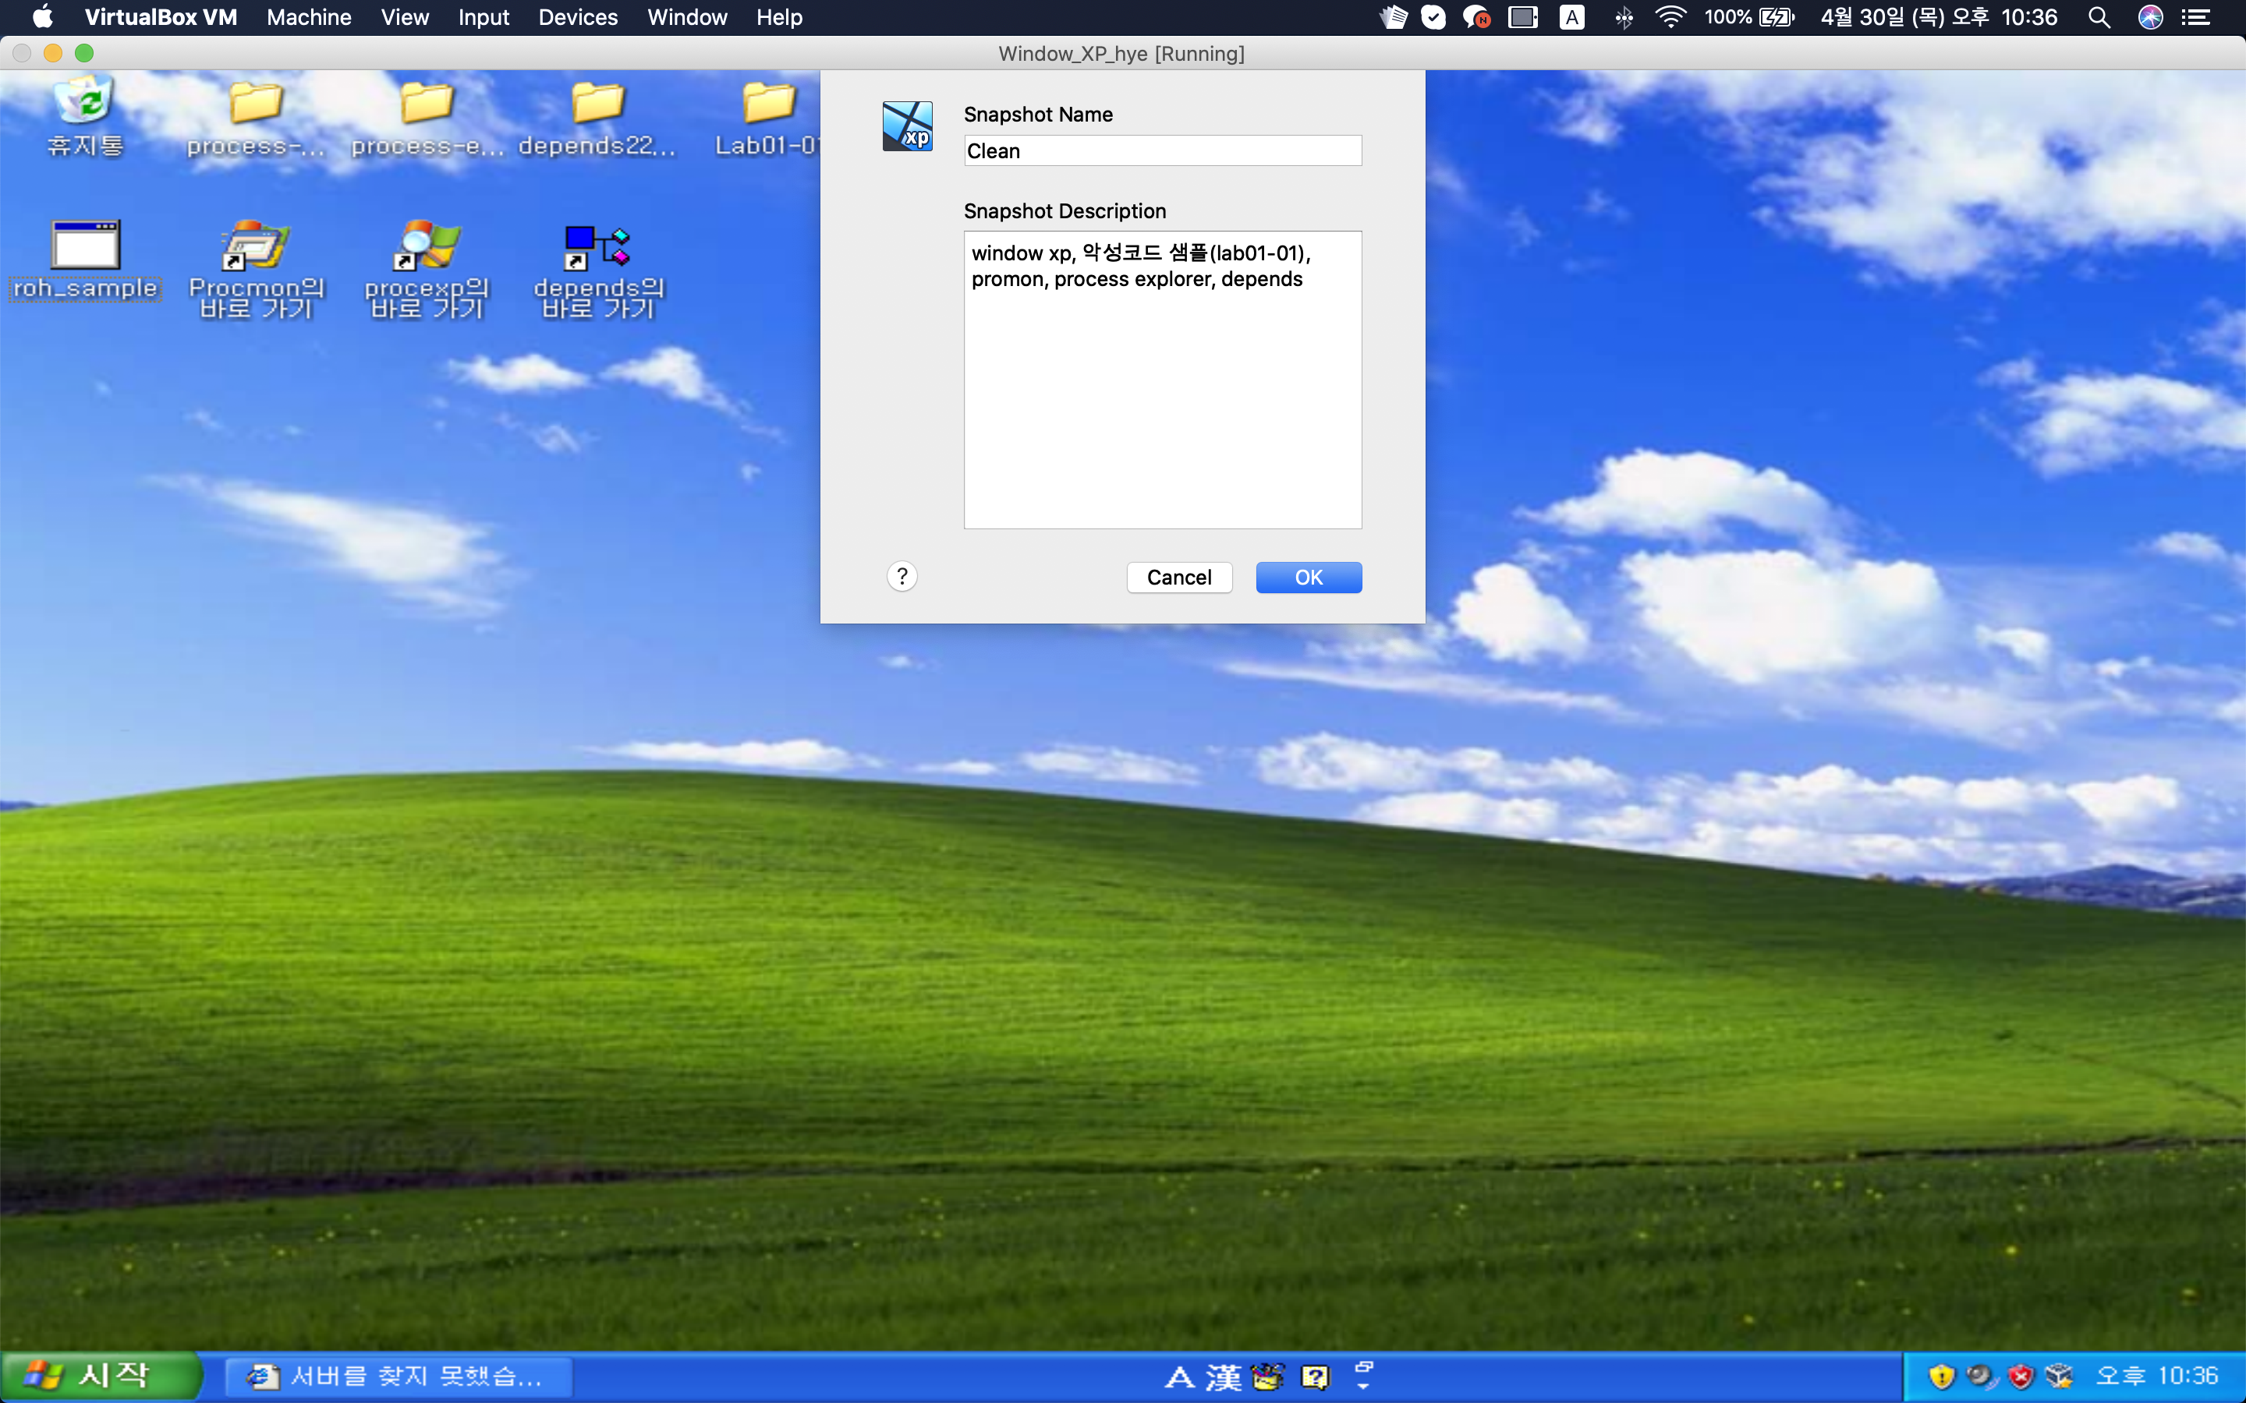Image resolution: width=2246 pixels, height=1403 pixels.
Task: Click the Bluetooth icon in the menu bar
Action: tap(1623, 16)
